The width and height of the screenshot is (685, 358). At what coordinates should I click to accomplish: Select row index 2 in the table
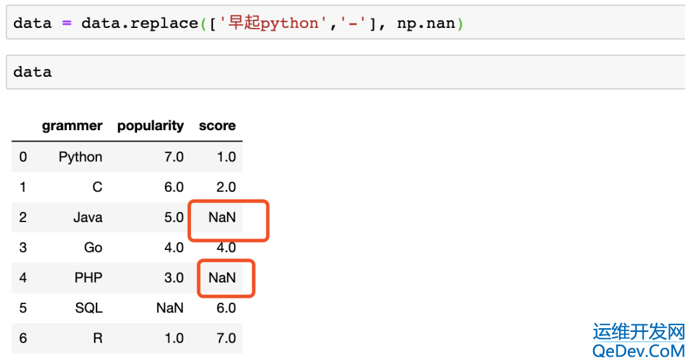click(23, 217)
